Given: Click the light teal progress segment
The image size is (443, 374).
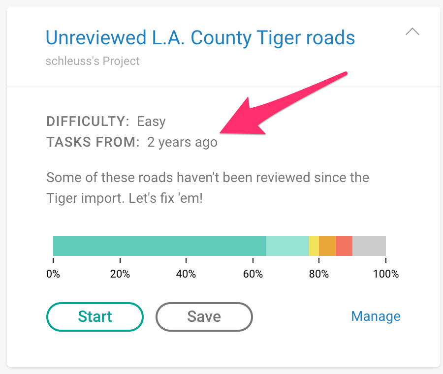Looking at the screenshot, I should [287, 246].
